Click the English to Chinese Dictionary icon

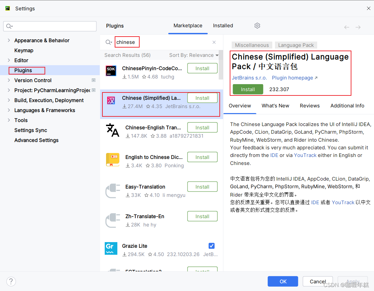click(x=113, y=160)
